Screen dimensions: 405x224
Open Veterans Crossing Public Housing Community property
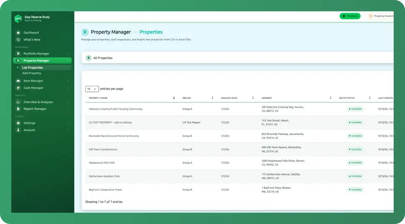point(116,109)
